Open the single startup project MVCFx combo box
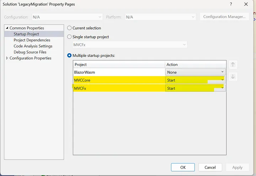The image size is (256, 176). coord(130,45)
